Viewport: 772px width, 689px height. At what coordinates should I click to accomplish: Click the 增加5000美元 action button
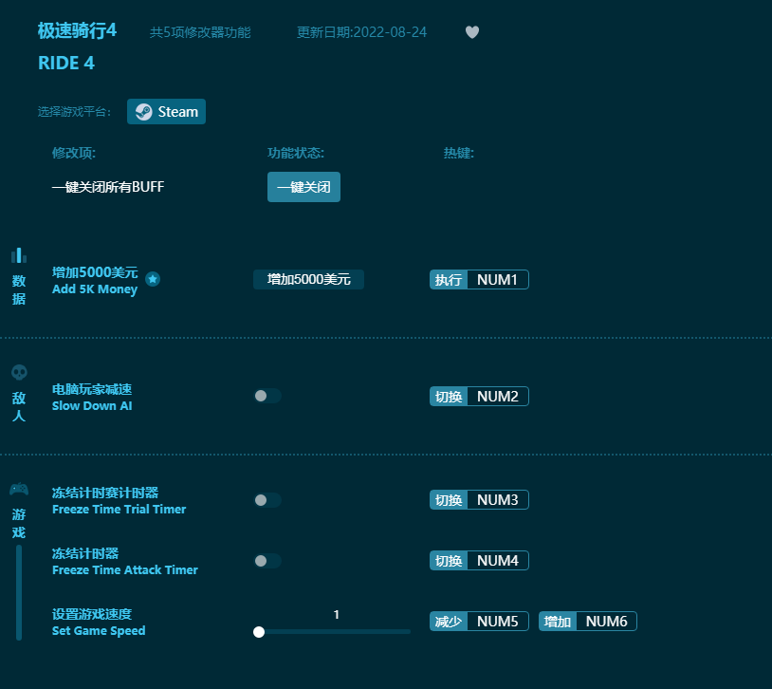click(308, 279)
